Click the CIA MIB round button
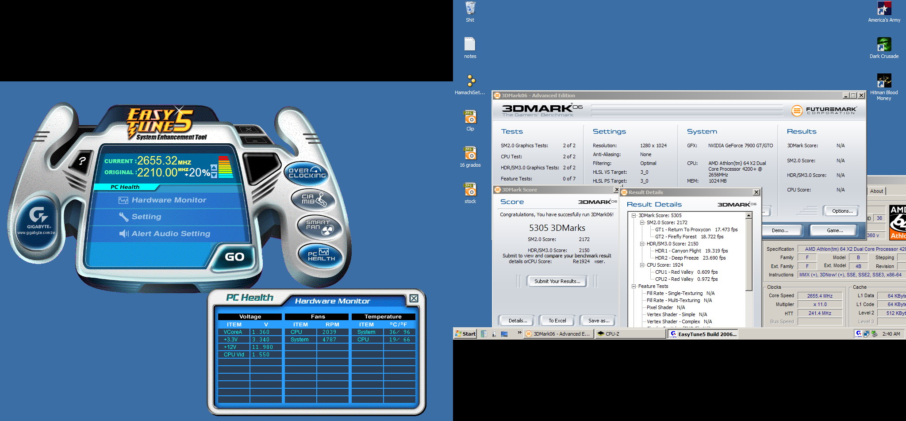Viewport: 906px width, 421px height. point(313,199)
